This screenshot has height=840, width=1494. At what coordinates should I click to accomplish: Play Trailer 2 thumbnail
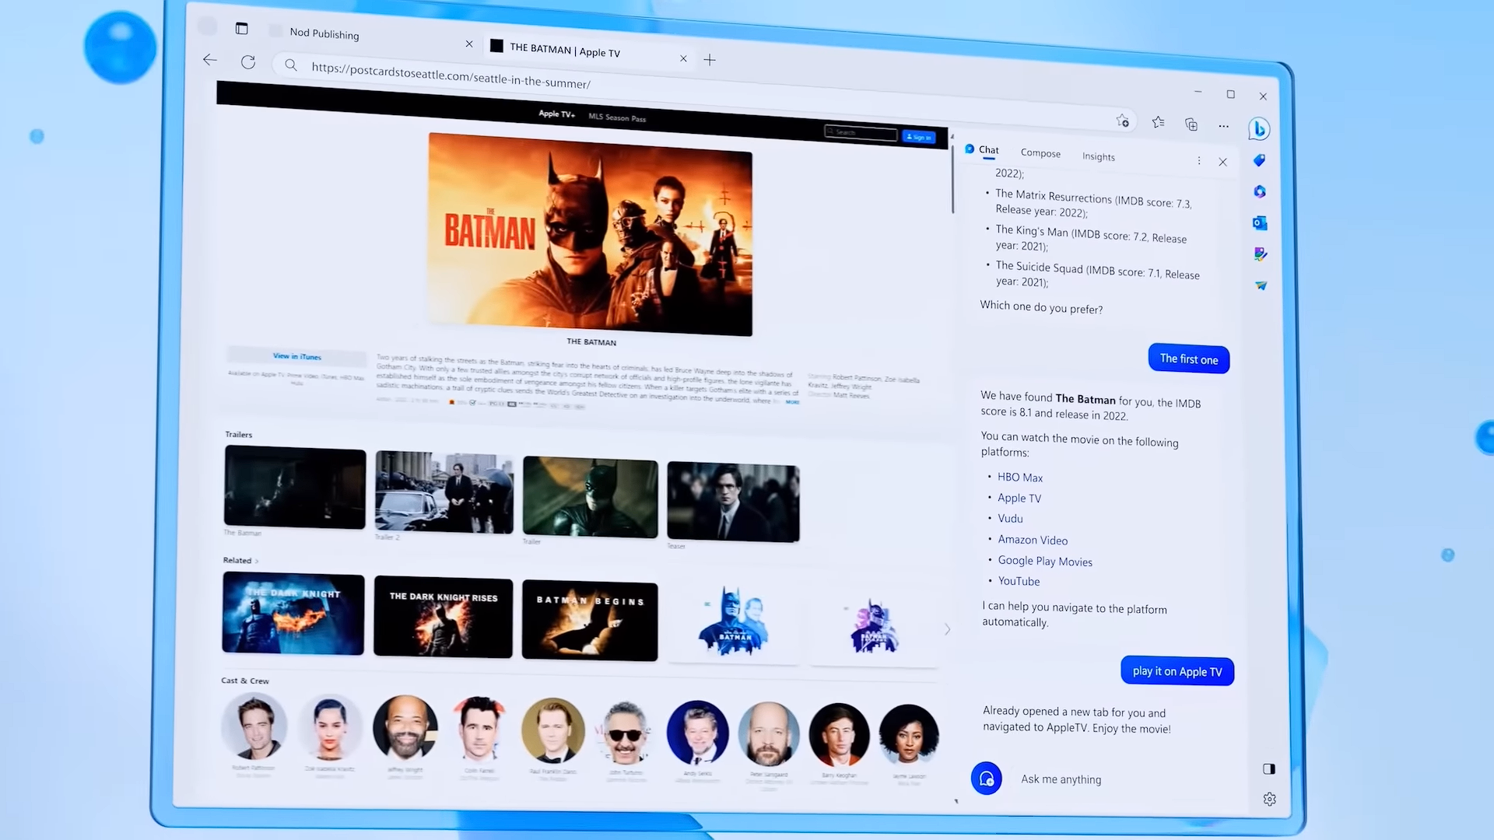click(x=444, y=492)
